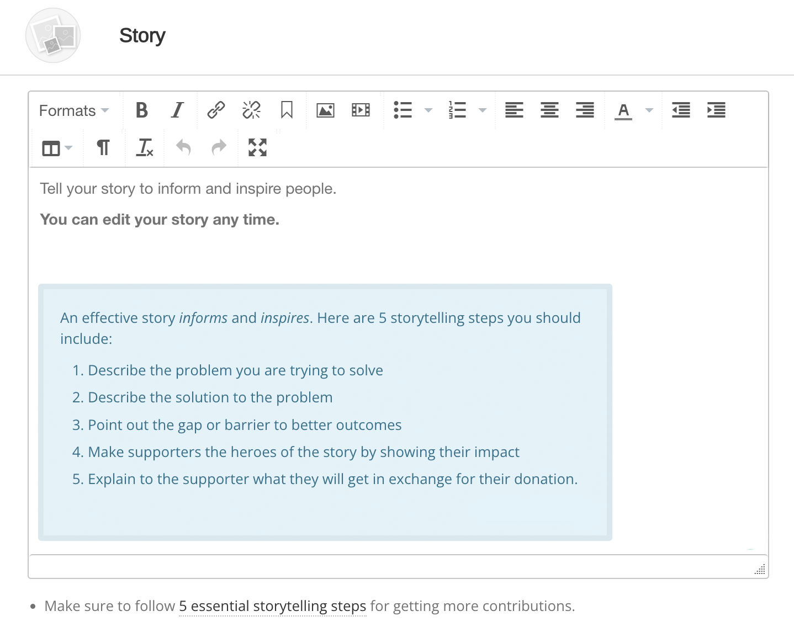Place cursor in 'Tell your story' placeholder text
Image resolution: width=794 pixels, height=643 pixels.
188,189
